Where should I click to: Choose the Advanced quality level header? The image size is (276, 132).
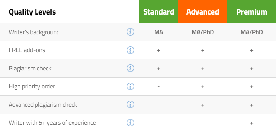click(x=203, y=12)
